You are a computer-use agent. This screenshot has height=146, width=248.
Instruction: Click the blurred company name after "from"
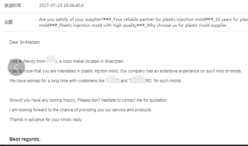click(52, 61)
